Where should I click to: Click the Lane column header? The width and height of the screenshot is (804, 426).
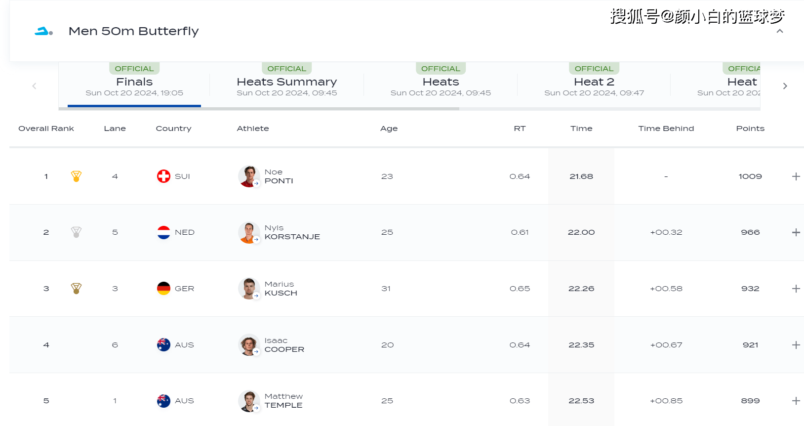(115, 128)
